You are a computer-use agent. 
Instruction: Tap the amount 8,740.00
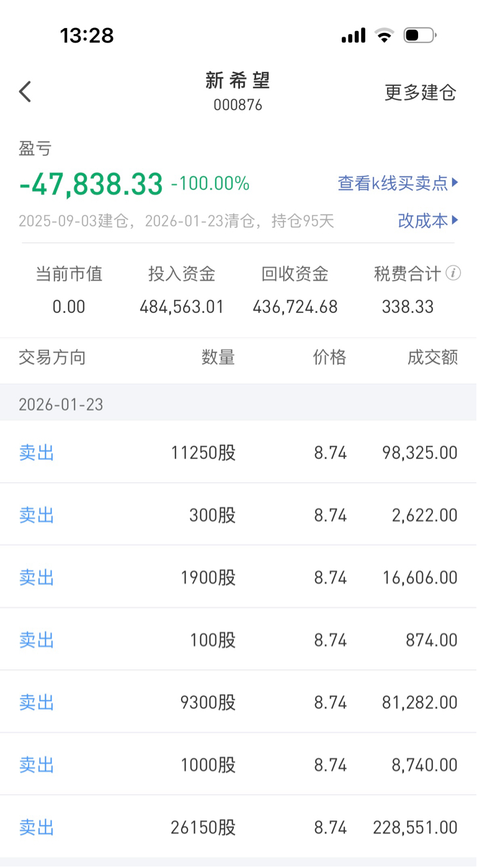click(425, 765)
